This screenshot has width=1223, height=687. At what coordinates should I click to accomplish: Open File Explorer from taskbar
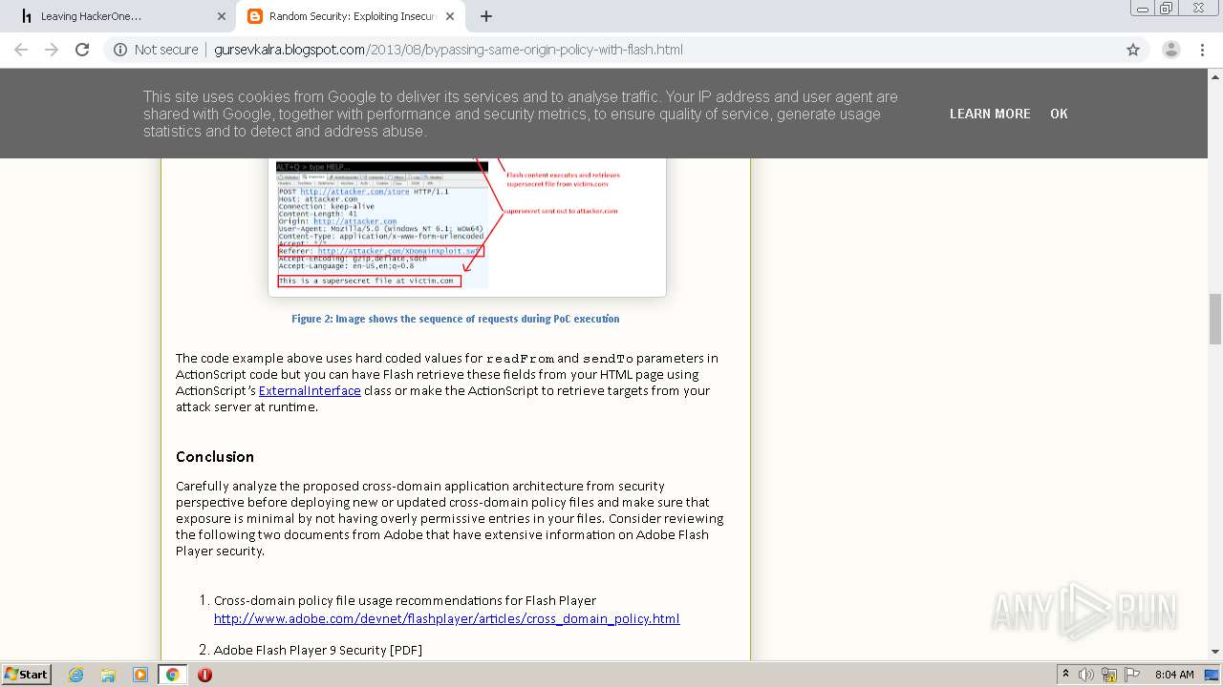point(108,675)
